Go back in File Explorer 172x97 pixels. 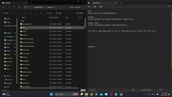[x=3, y=7]
